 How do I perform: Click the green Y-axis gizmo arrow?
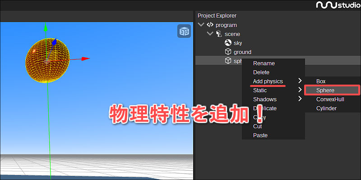coord(46,27)
